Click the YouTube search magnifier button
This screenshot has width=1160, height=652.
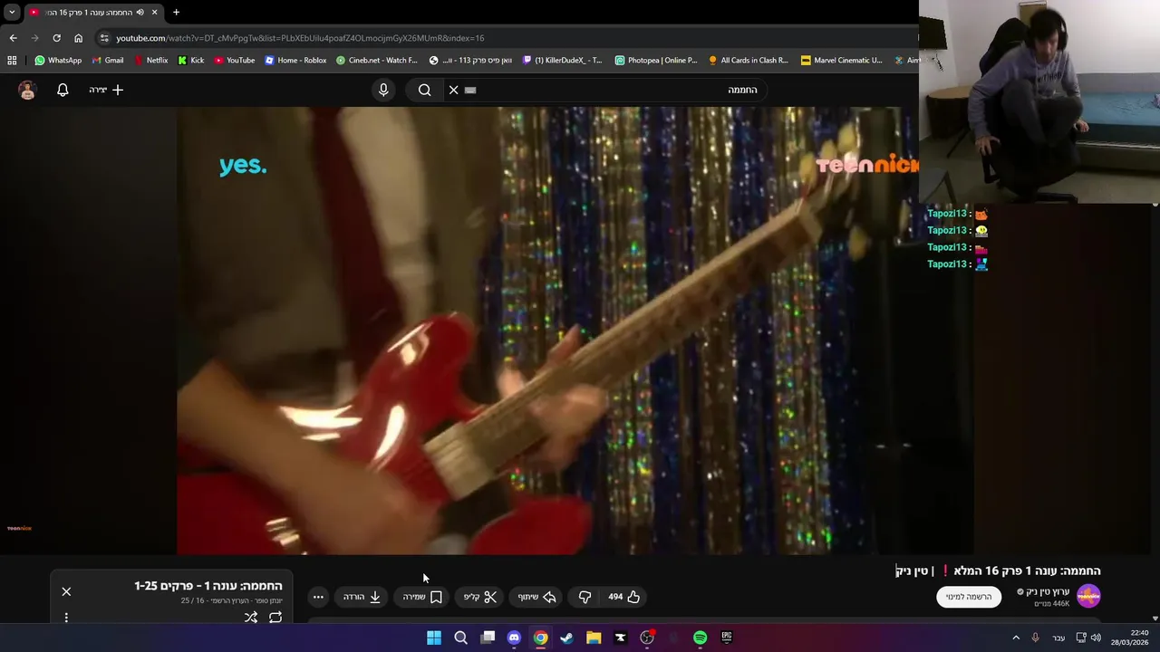tap(424, 90)
